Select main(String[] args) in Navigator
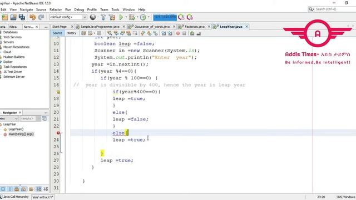The image size is (356, 200). 21,134
